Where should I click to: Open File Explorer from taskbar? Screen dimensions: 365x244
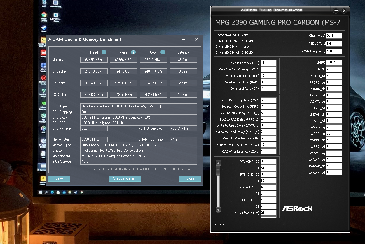click(x=70, y=192)
